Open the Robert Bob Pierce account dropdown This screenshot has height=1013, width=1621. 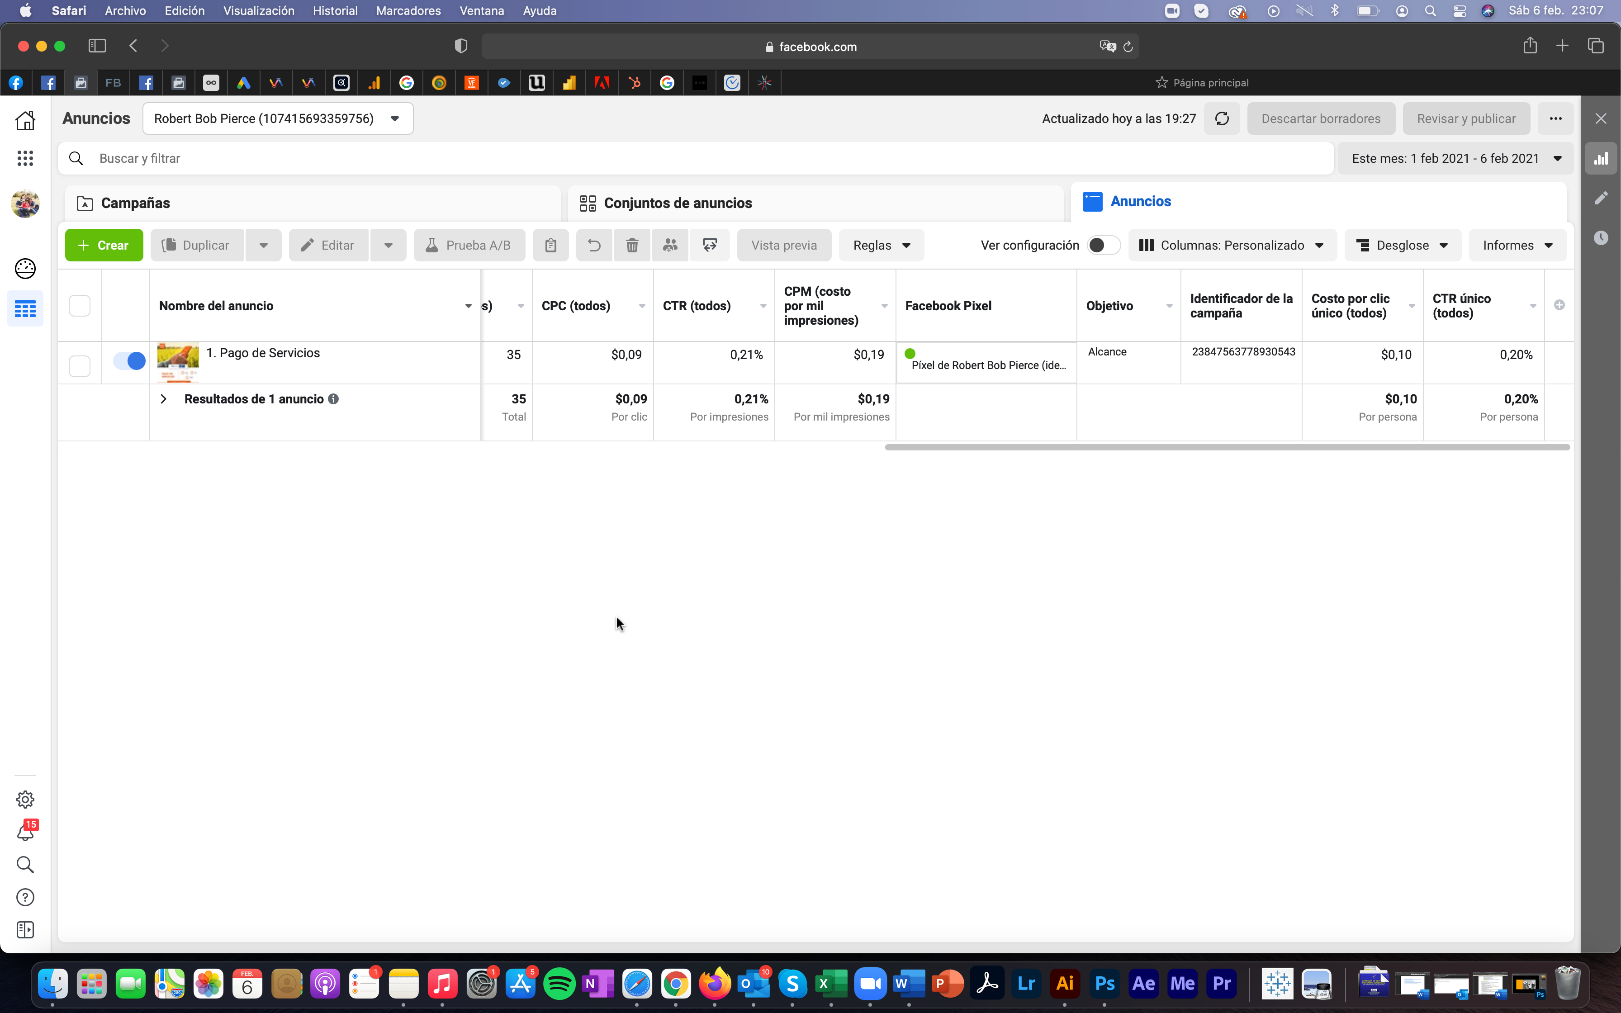pos(278,118)
